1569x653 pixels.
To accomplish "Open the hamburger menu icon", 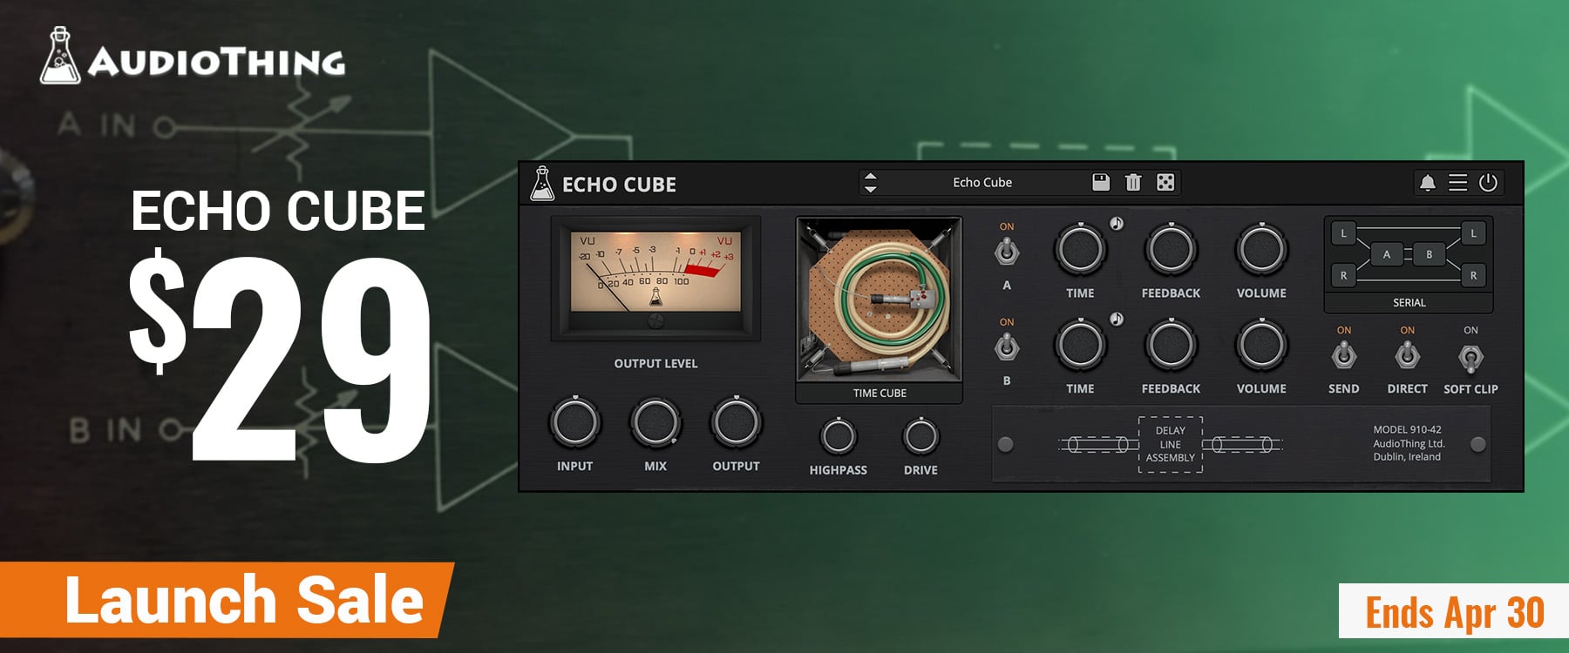I will pyautogui.click(x=1457, y=183).
